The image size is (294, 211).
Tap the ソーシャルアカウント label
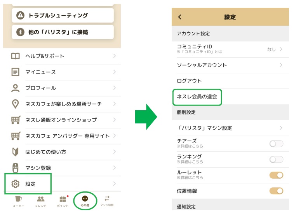pos(202,65)
